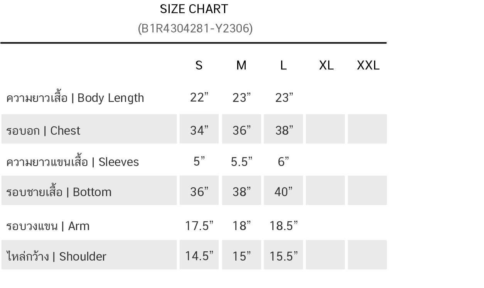The height and width of the screenshot is (288, 484).
Task: Click the SIZE CHART title
Action: 194,9
